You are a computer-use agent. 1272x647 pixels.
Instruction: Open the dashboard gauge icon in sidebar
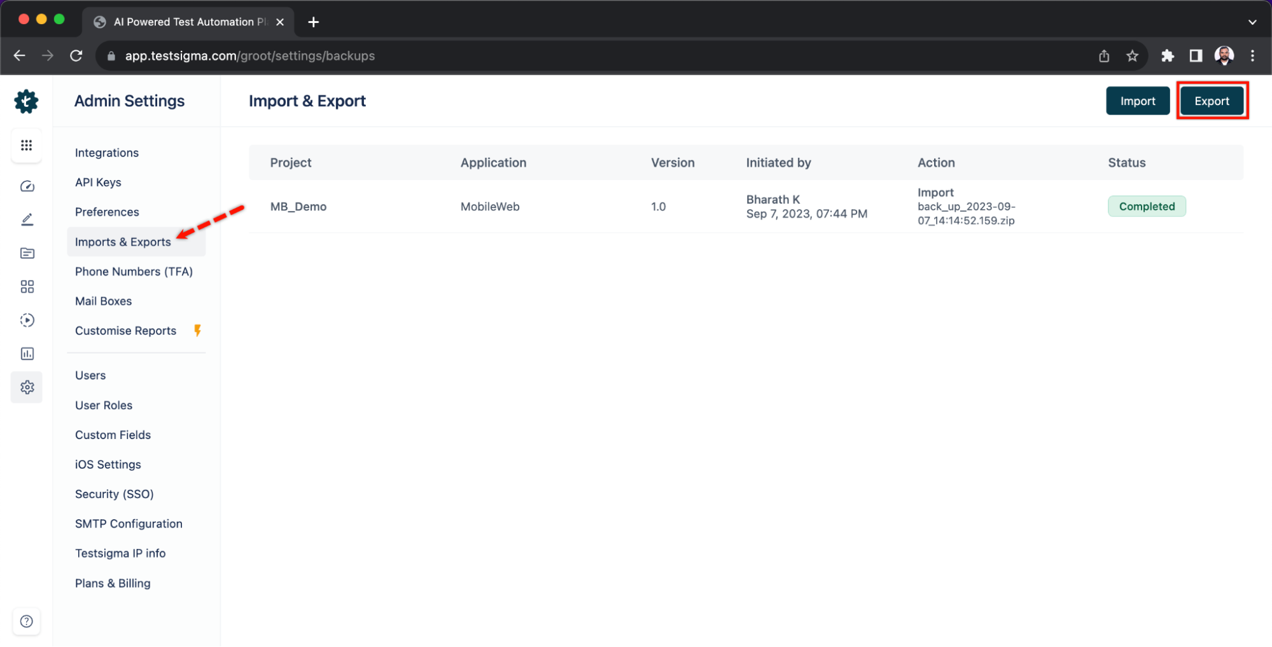tap(27, 186)
